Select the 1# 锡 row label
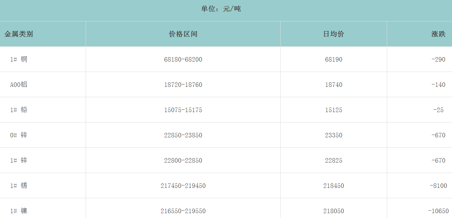This screenshot has height=218, width=452. click(19, 185)
